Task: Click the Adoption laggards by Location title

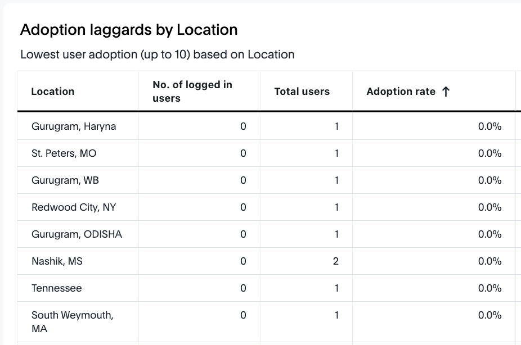Action: point(129,30)
